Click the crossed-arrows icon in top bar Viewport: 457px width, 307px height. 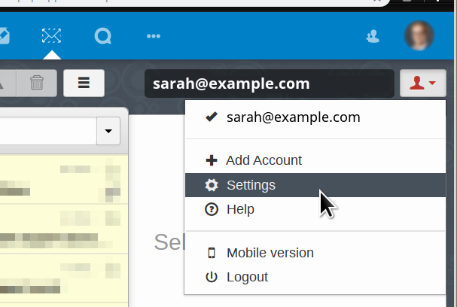[51, 35]
